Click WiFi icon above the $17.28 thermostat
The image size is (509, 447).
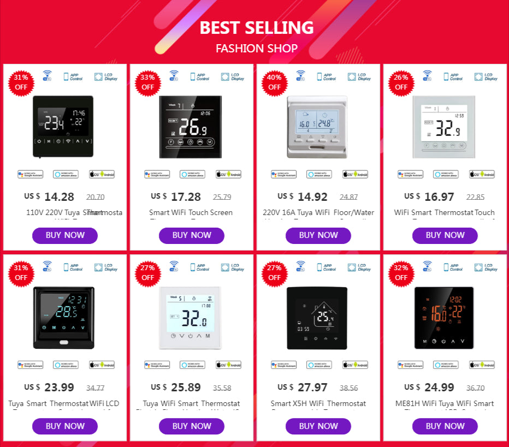174,75
